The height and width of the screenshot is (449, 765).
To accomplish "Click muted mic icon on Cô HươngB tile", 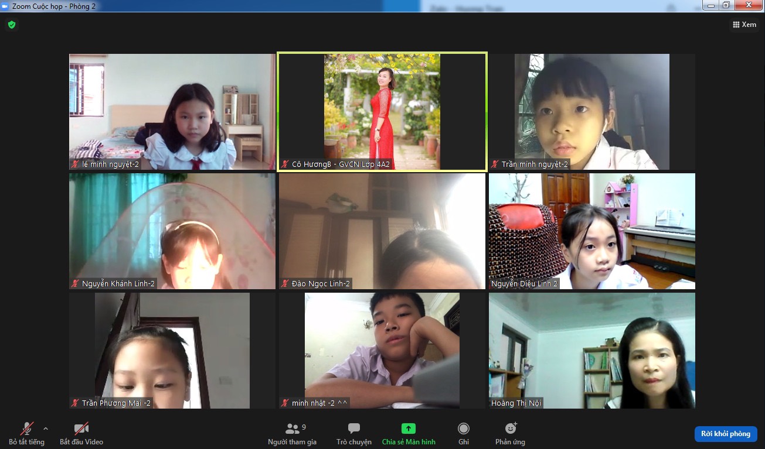I will click(285, 164).
